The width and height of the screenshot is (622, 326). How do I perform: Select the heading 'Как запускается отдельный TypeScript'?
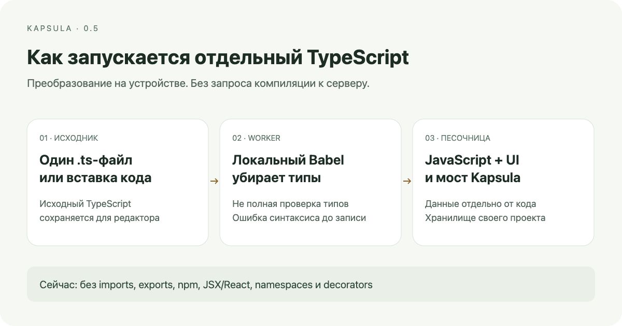pos(218,58)
